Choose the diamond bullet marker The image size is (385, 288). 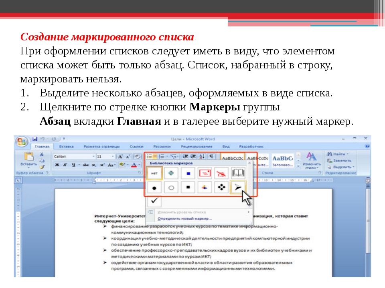click(x=171, y=173)
